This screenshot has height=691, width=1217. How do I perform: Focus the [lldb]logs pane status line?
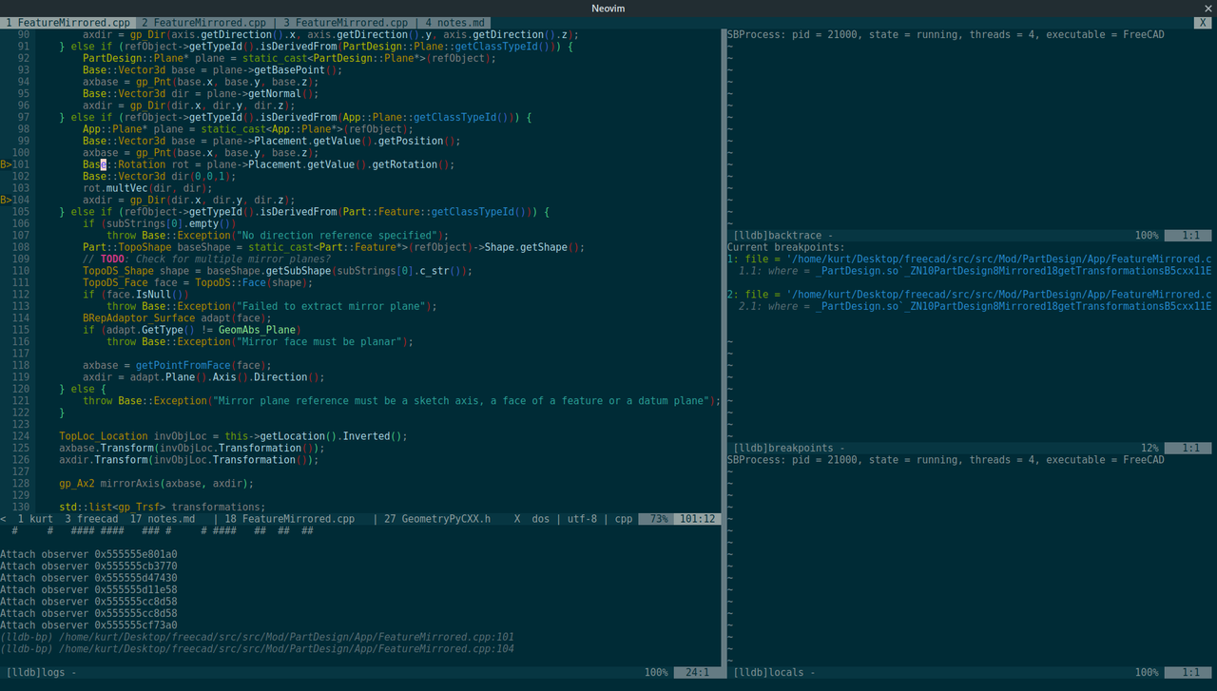[x=40, y=672]
